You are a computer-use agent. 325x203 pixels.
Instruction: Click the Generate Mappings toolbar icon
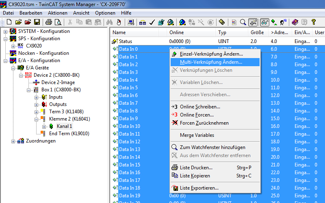143,22
